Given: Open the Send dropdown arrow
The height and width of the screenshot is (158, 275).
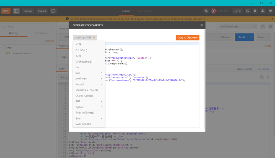Looking at the screenshot, I should [251, 37].
